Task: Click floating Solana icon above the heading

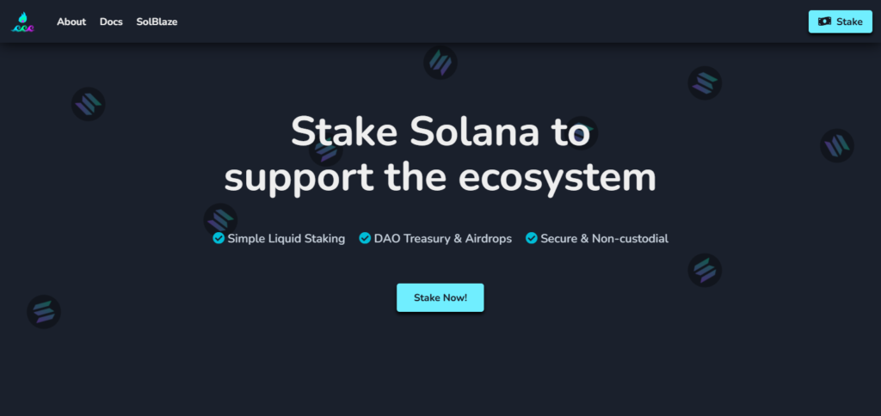Action: pyautogui.click(x=440, y=63)
